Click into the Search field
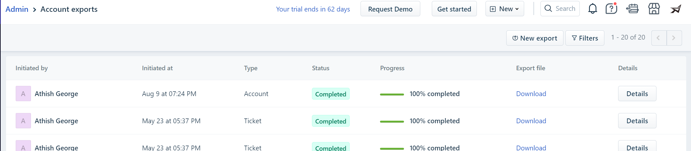This screenshot has width=691, height=151. [560, 9]
